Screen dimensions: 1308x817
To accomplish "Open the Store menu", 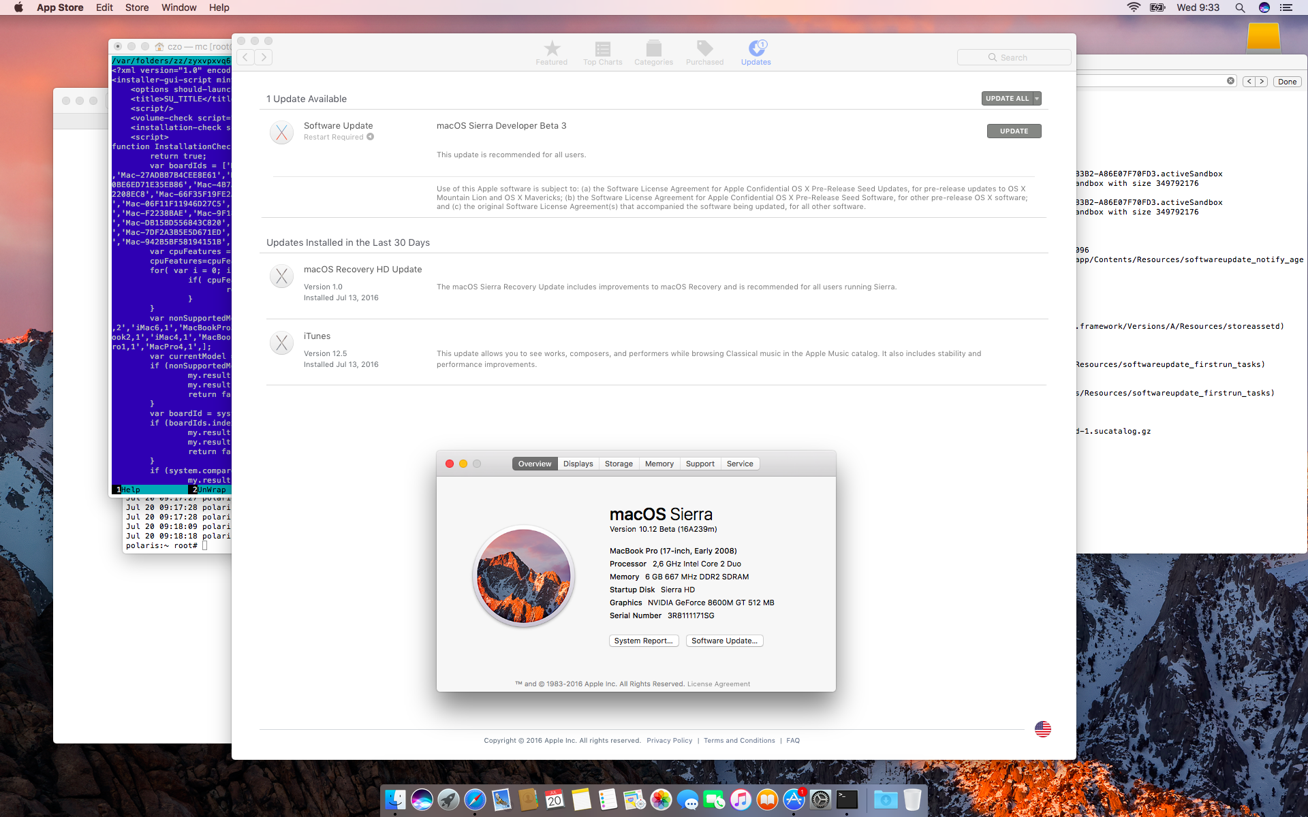I will click(137, 7).
